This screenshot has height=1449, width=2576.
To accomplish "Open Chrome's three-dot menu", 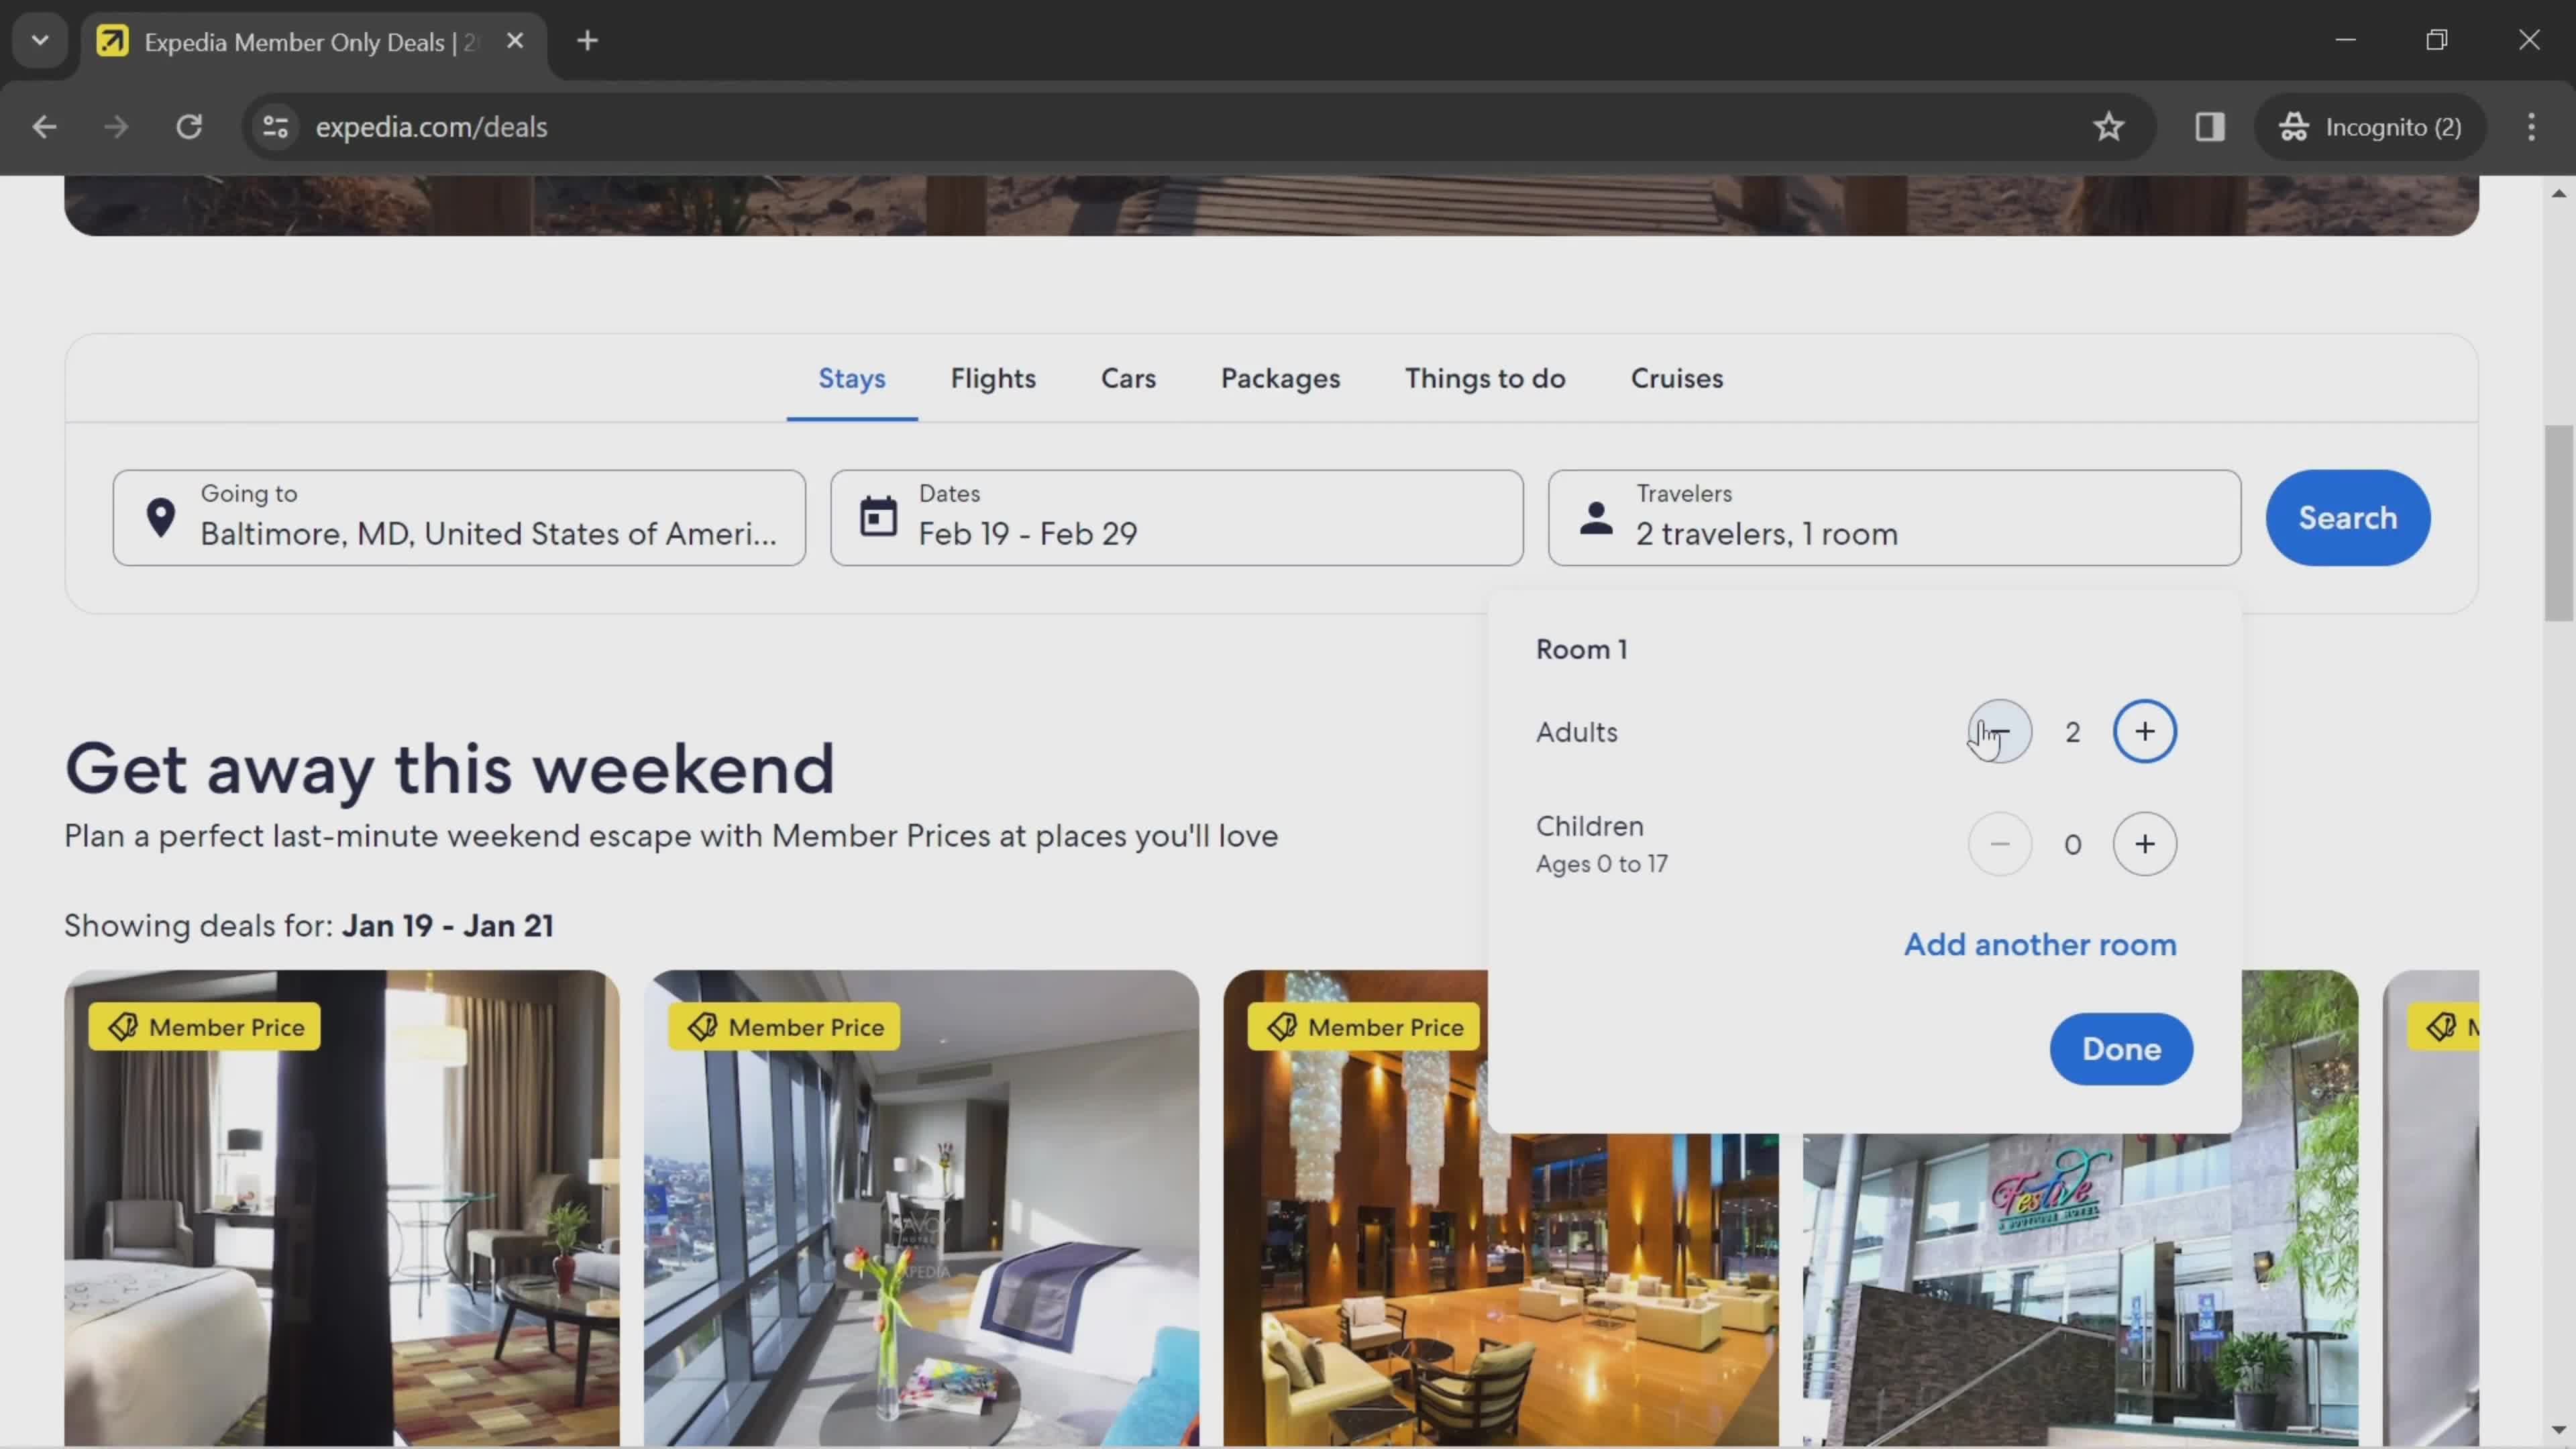I will [2531, 127].
